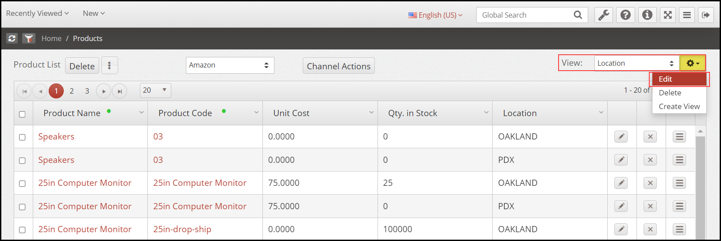Jump to page 3
The width and height of the screenshot is (721, 241).
pos(87,91)
